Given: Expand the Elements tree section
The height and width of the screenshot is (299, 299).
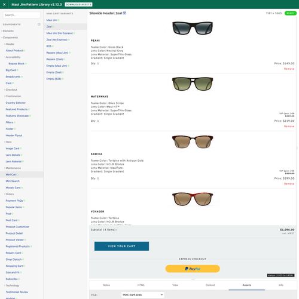Looking at the screenshot, I should [8, 31].
